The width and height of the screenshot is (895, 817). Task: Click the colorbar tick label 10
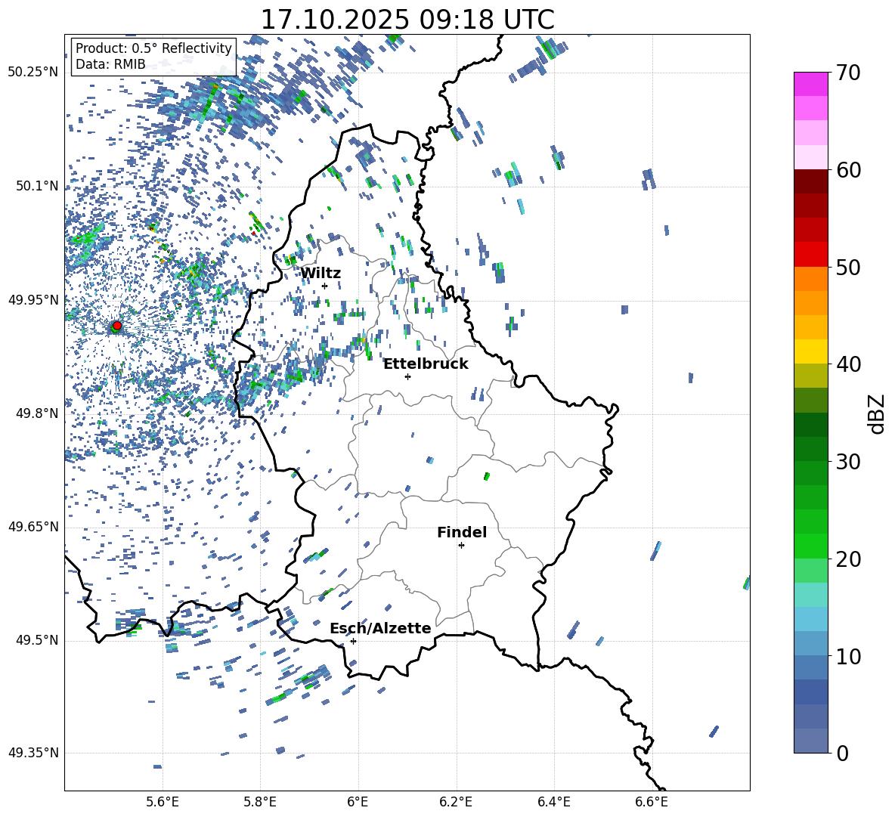848,657
